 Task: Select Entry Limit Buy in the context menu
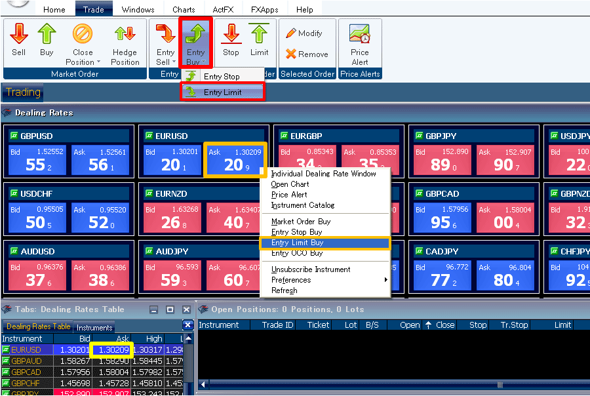click(325, 243)
